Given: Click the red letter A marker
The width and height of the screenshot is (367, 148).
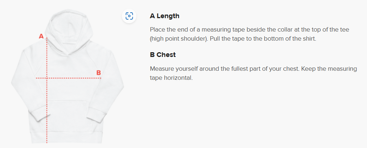Looking at the screenshot, I should (x=41, y=36).
